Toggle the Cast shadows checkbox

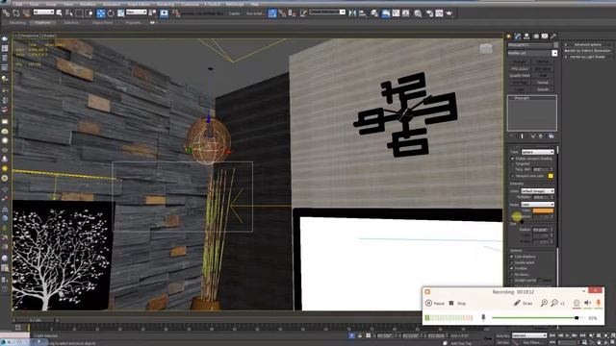[x=512, y=257]
